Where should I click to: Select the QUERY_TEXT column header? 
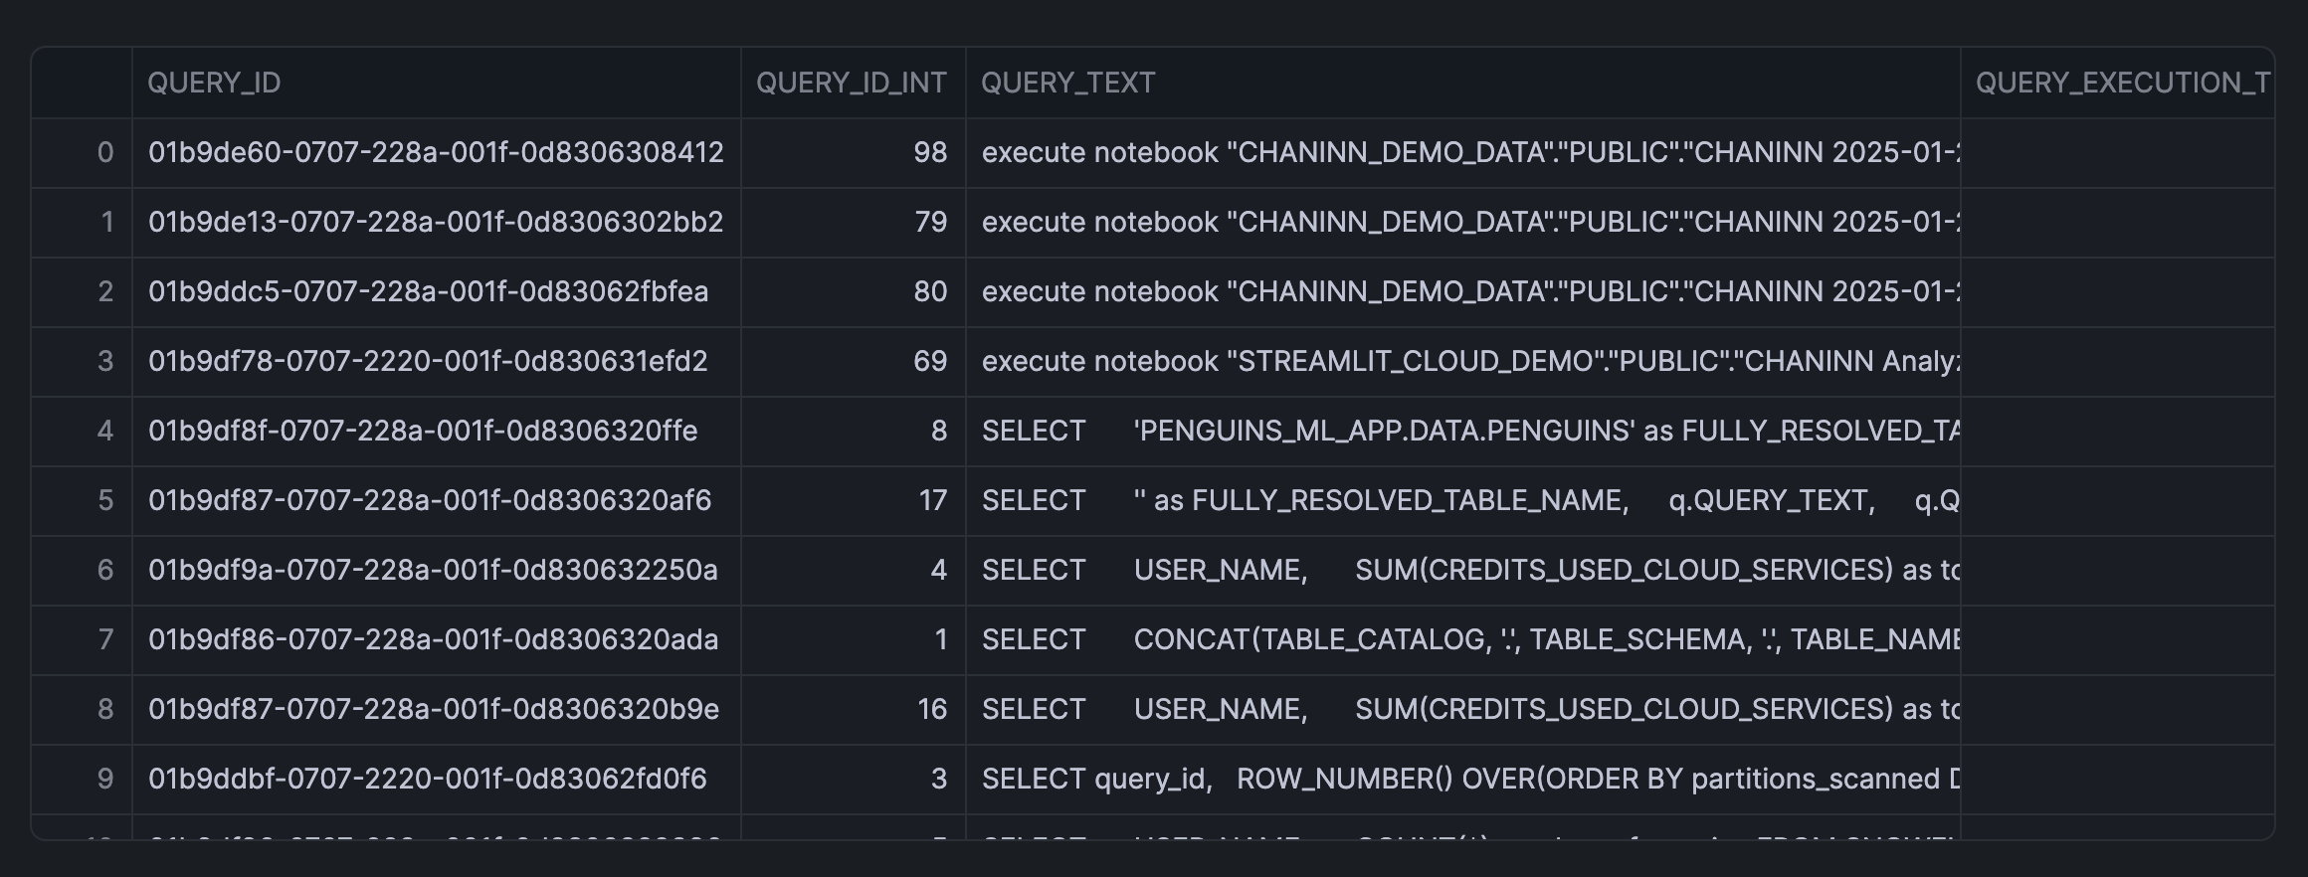click(x=1067, y=83)
